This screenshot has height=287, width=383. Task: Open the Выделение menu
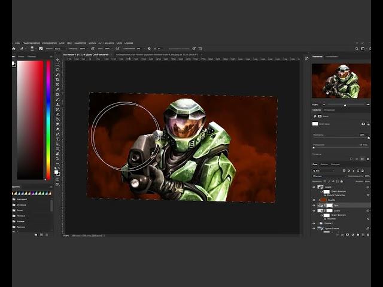[x=80, y=43]
